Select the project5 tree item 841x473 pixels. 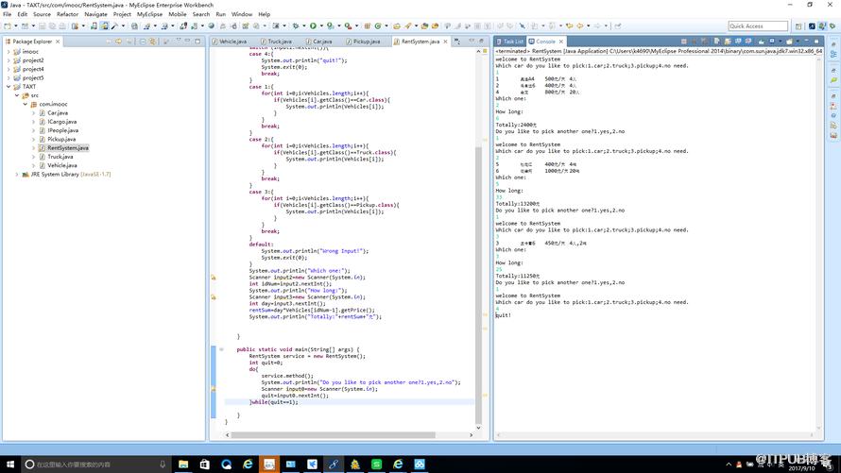click(x=33, y=77)
